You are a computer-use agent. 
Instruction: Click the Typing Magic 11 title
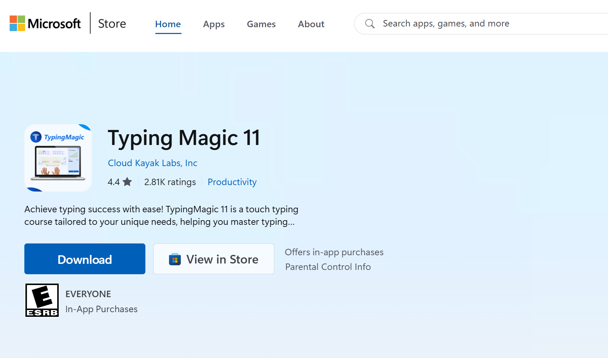click(x=184, y=138)
